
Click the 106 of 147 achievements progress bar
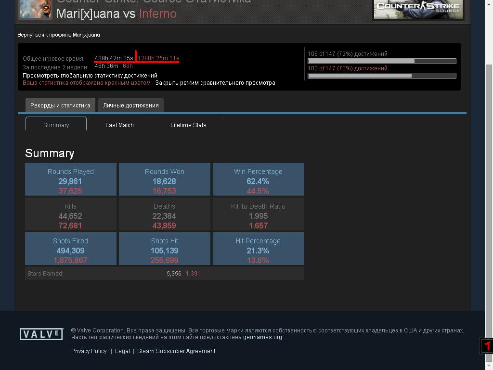coord(382,61)
